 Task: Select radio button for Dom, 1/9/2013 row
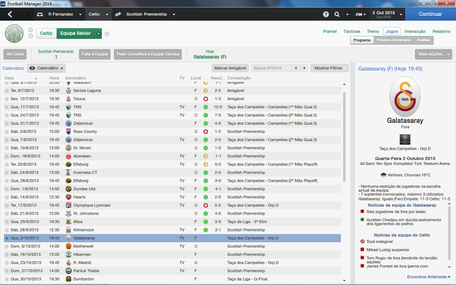click(7, 189)
